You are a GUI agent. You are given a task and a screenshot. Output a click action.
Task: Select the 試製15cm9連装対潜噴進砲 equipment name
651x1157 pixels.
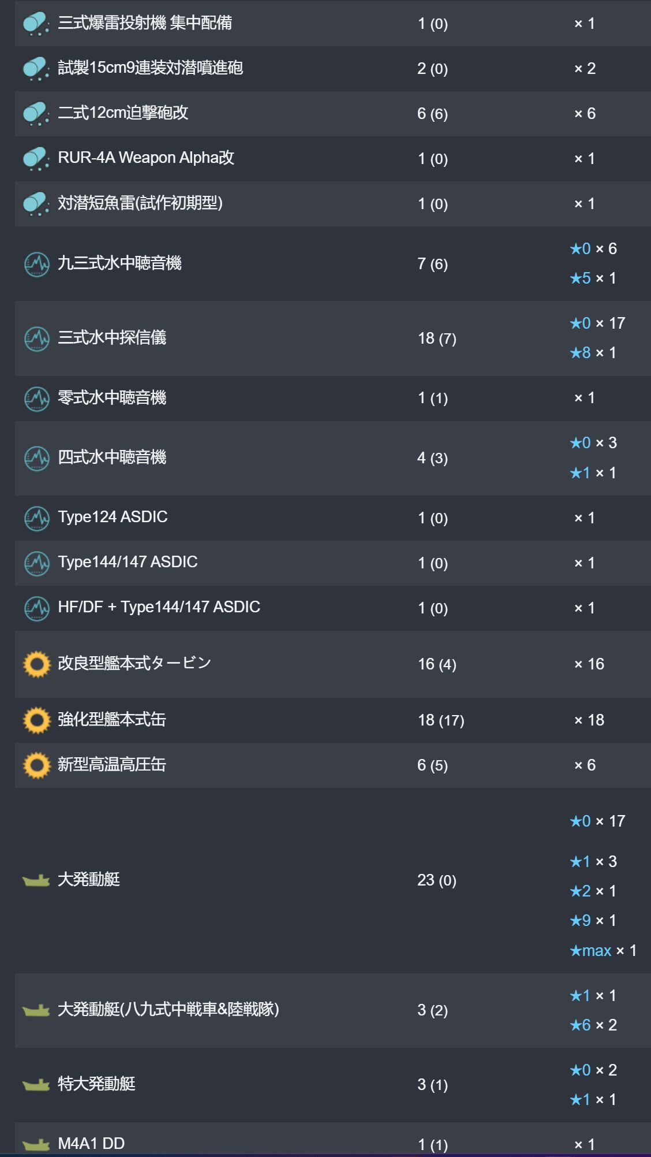tap(151, 68)
